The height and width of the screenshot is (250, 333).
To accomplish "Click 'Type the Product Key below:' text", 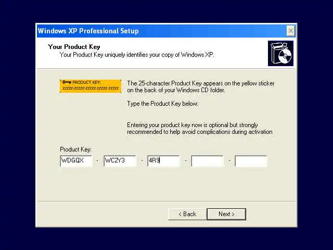I will 162,104.
